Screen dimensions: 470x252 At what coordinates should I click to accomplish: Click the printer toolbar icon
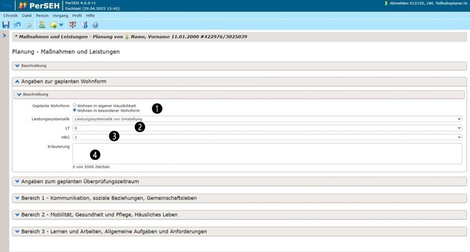tap(28, 25)
